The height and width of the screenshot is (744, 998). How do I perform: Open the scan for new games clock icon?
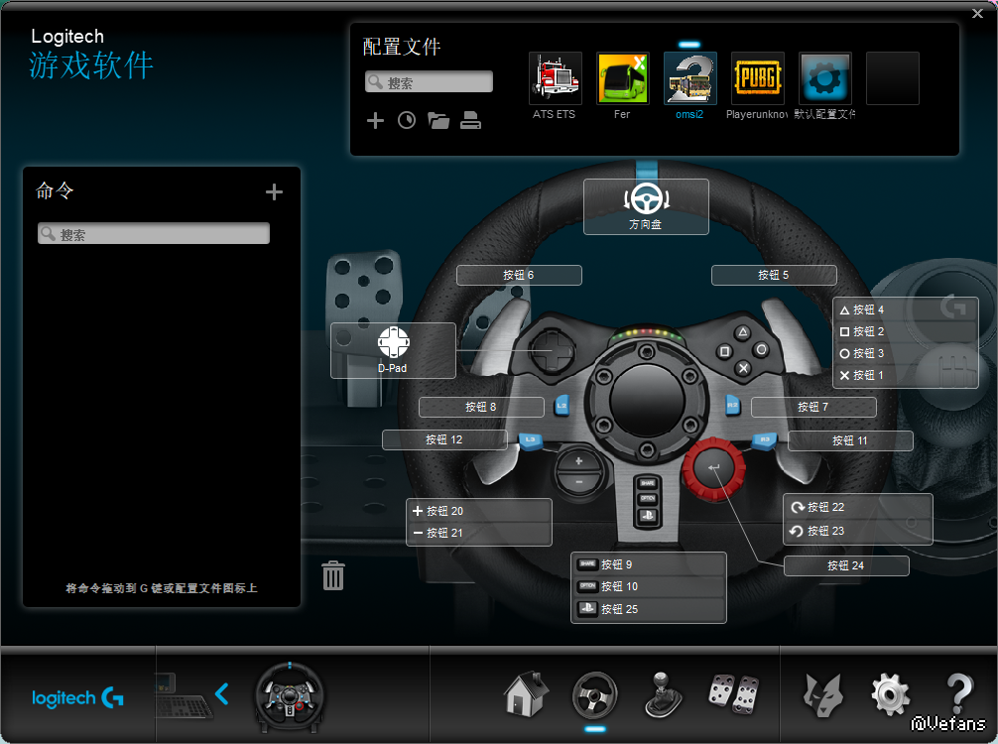point(407,120)
